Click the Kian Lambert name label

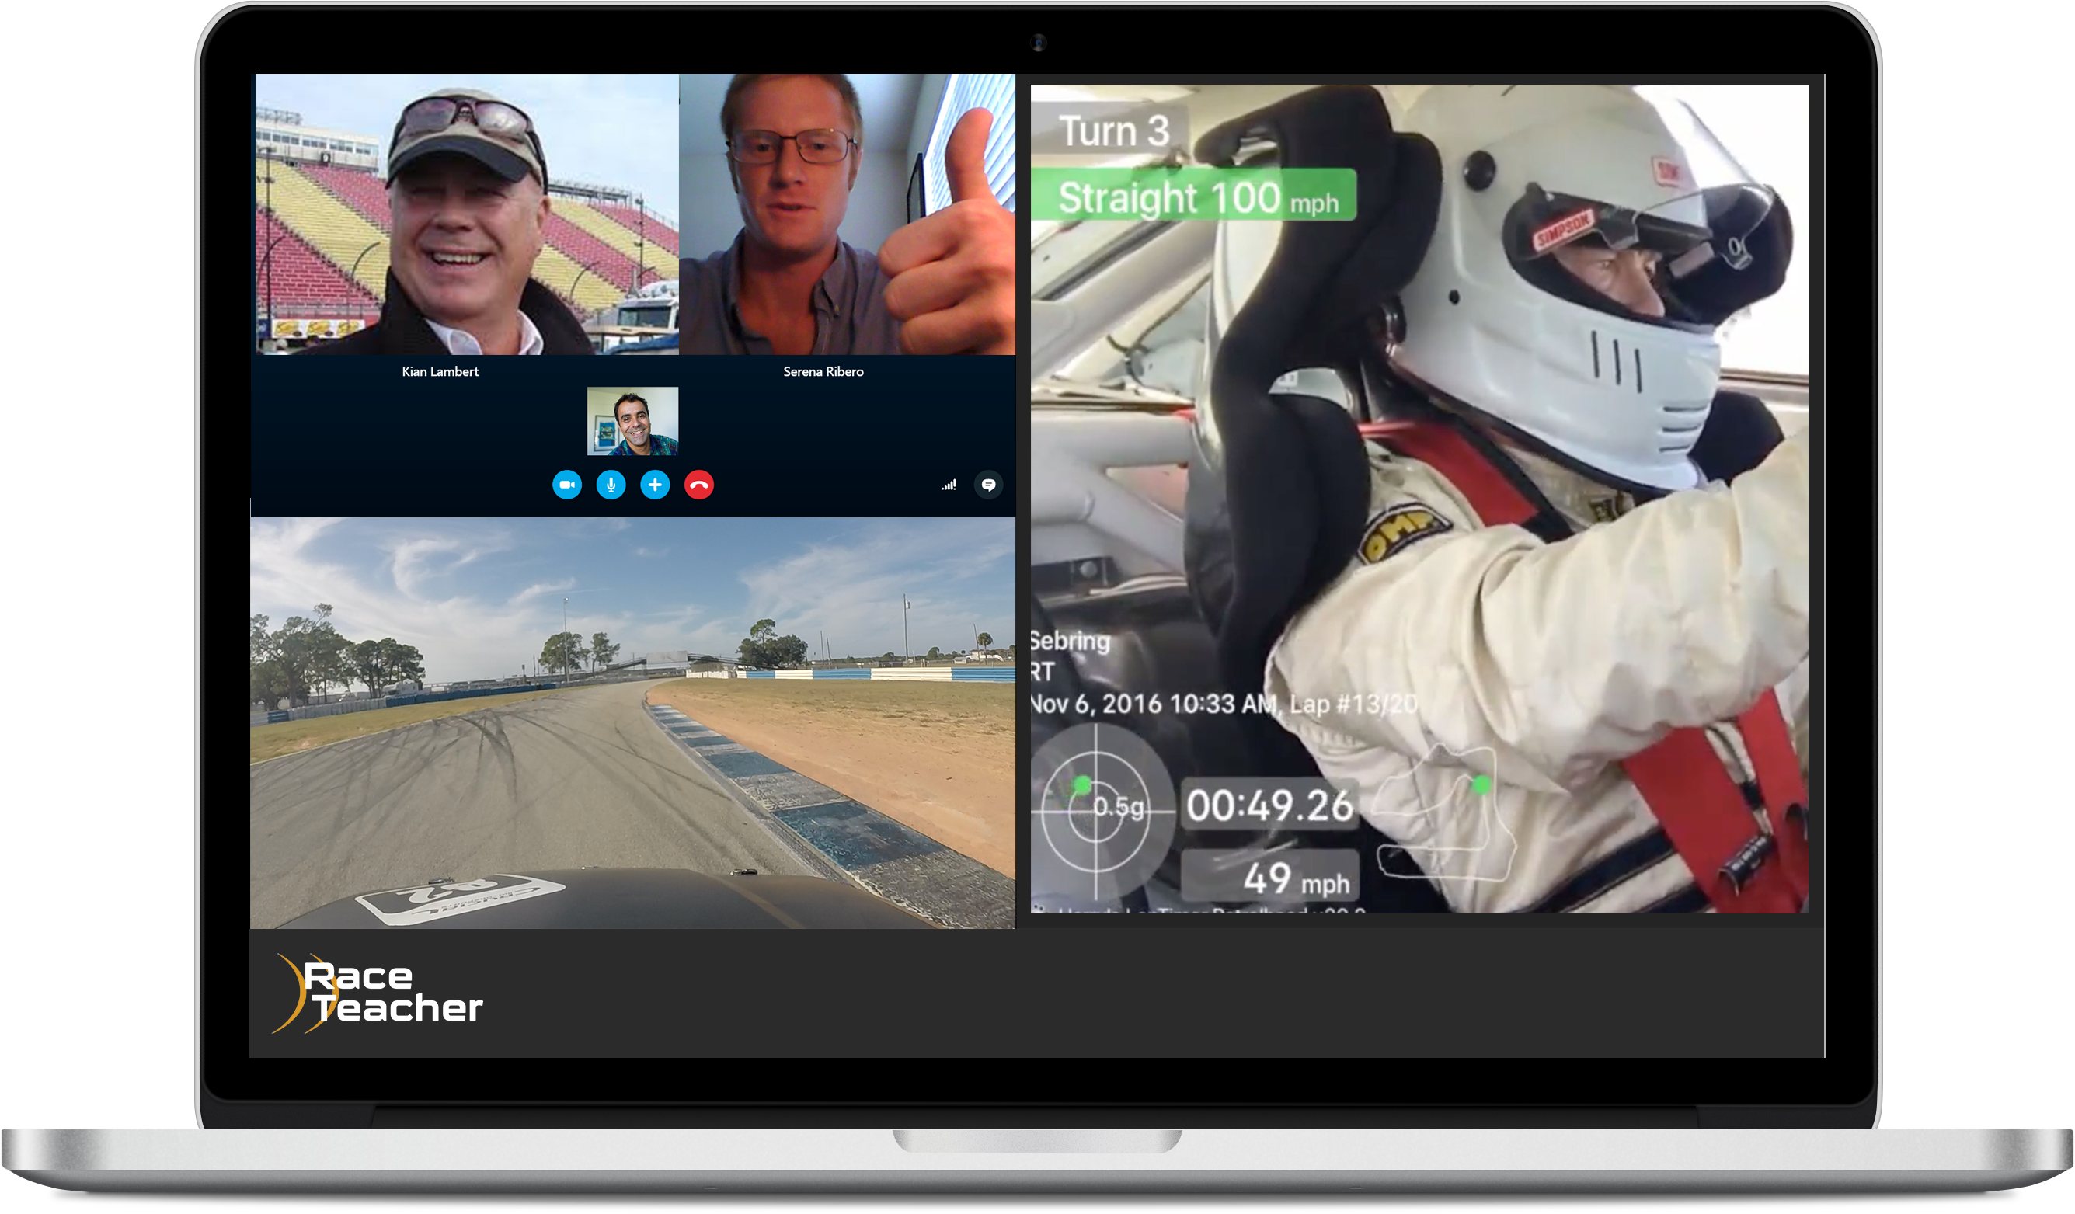(x=440, y=372)
